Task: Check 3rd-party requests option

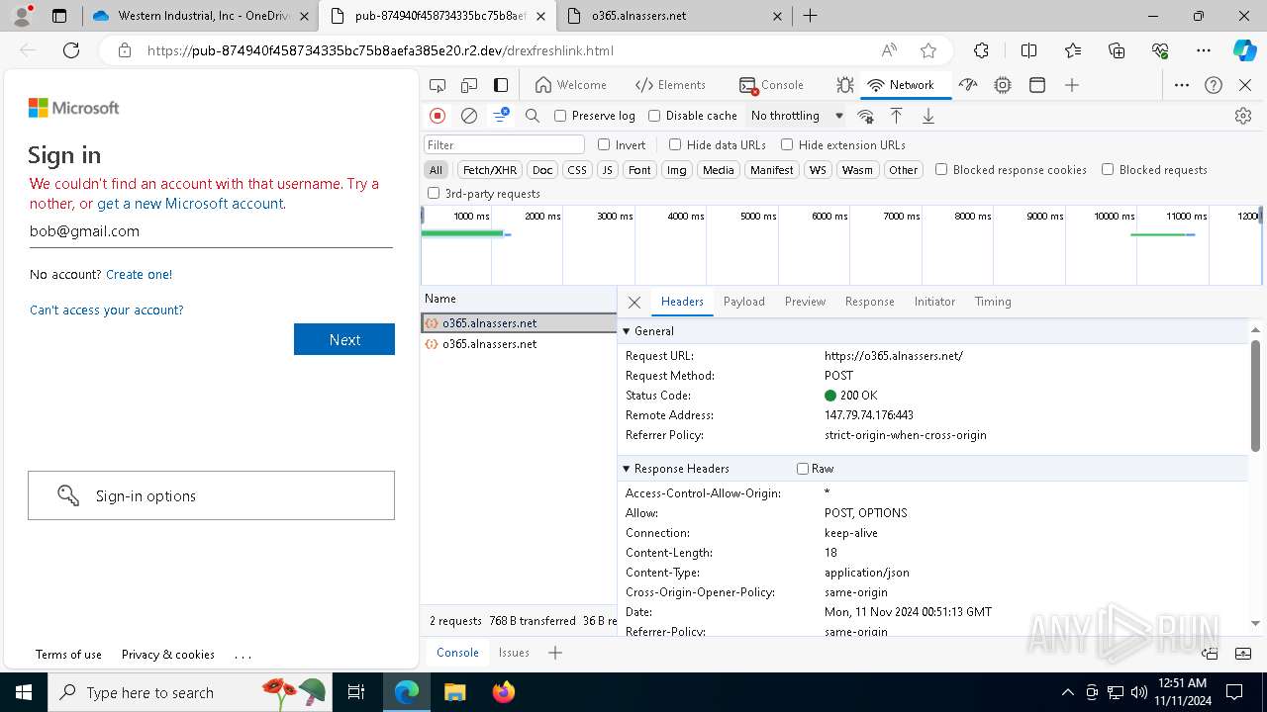Action: pyautogui.click(x=434, y=193)
